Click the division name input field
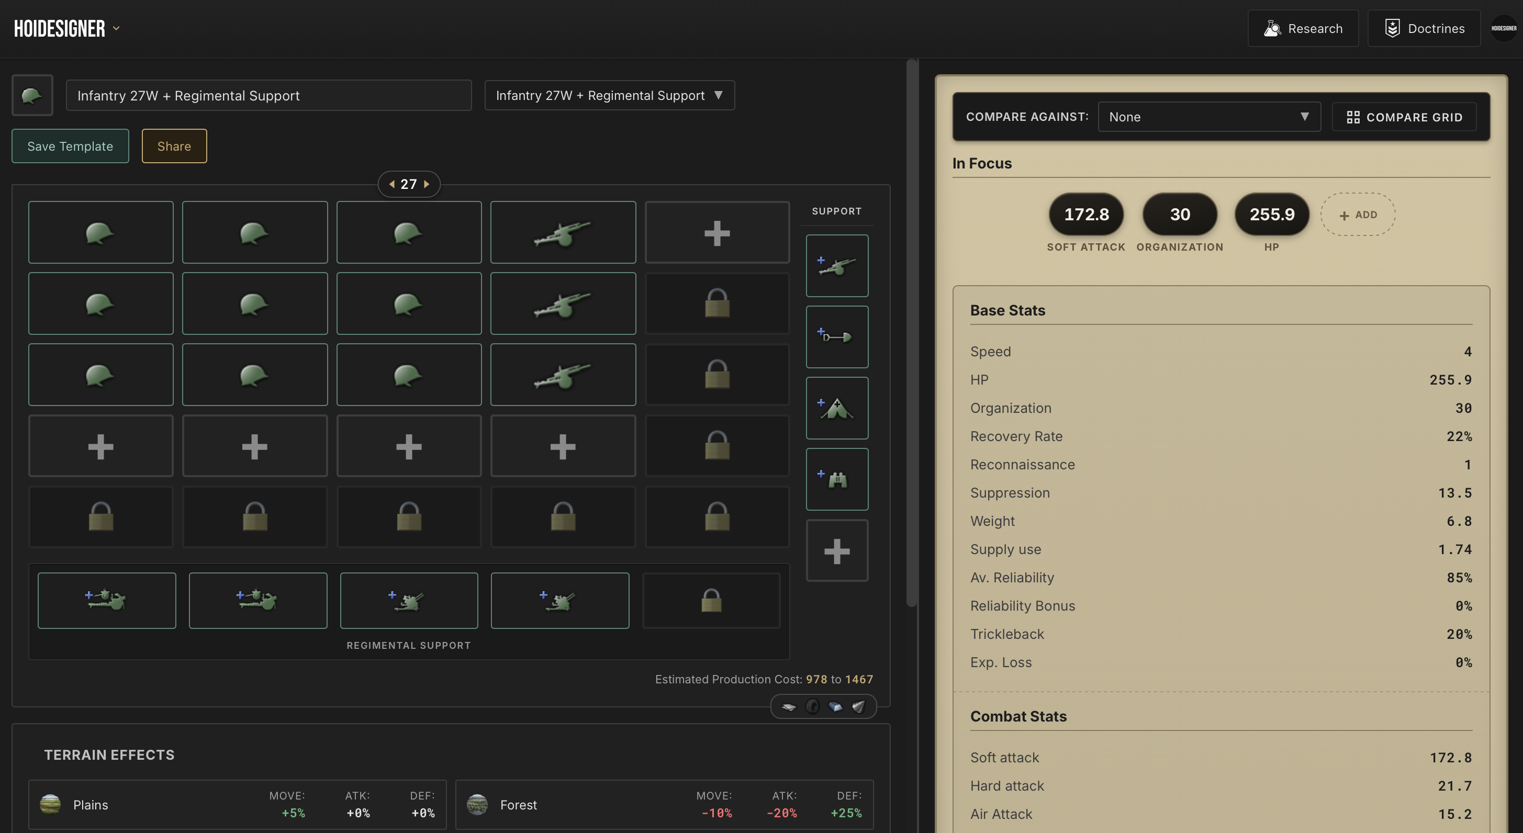This screenshot has height=833, width=1523. coord(269,95)
